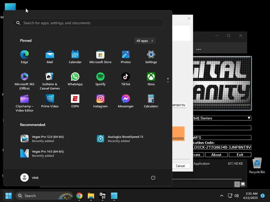
Task: Launch Solitaire & Casual Games
Action: pyautogui.click(x=50, y=81)
